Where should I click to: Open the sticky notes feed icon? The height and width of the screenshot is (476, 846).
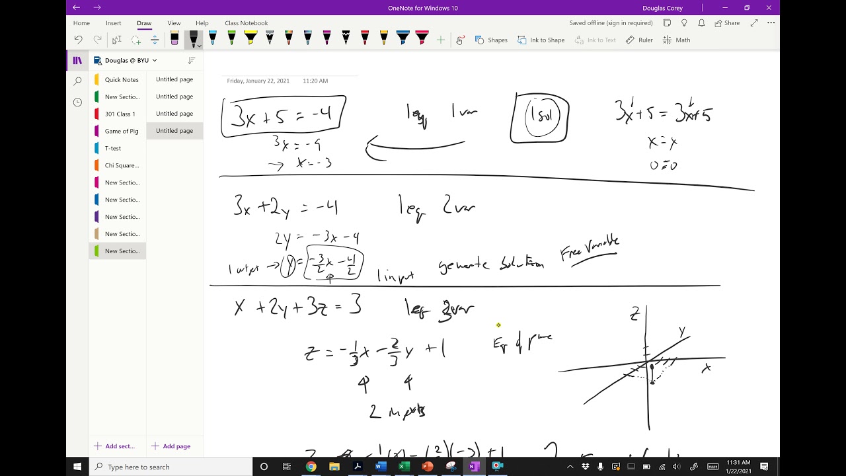[667, 23]
